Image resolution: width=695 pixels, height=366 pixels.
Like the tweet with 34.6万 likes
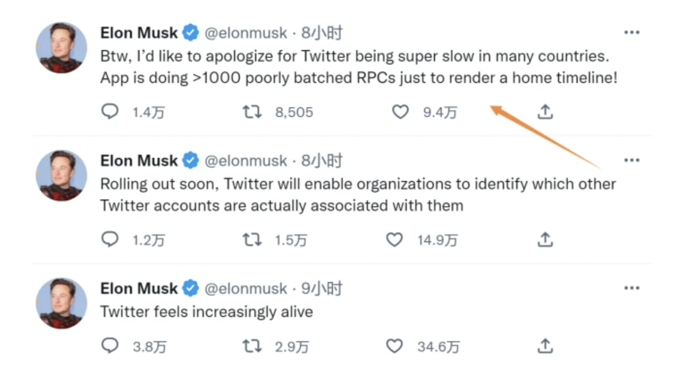[394, 346]
